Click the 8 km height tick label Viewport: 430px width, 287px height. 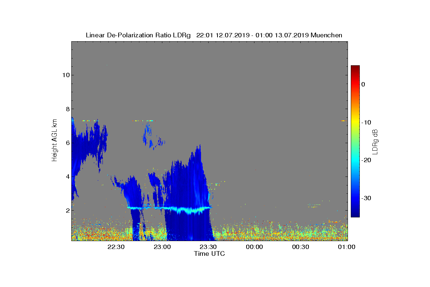click(67, 109)
